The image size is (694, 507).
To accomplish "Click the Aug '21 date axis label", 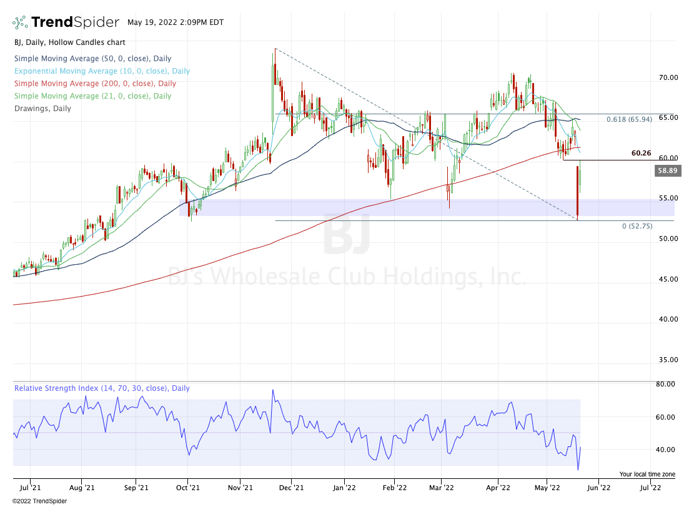I will click(82, 488).
